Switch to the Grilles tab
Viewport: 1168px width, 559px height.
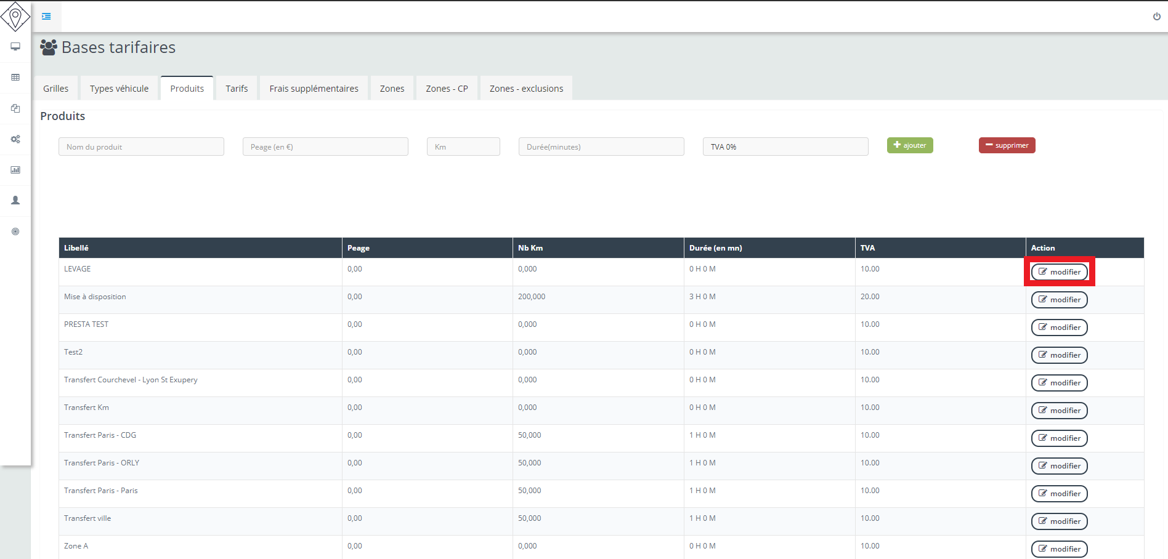[55, 89]
